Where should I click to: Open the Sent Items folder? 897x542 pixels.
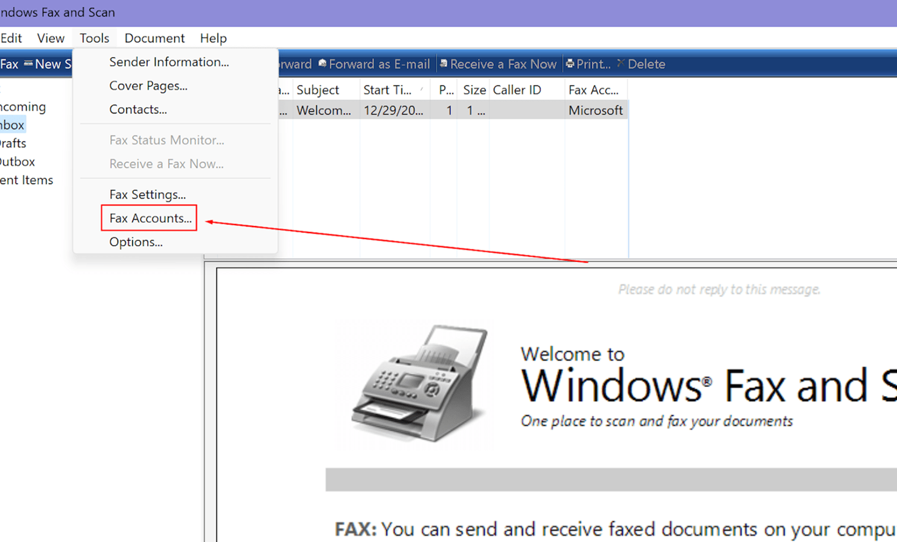(27, 180)
